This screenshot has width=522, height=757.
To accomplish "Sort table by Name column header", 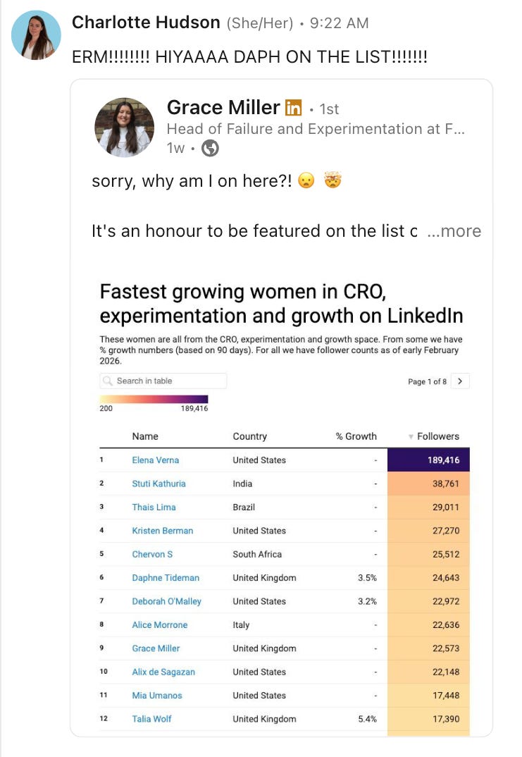I will [x=145, y=436].
